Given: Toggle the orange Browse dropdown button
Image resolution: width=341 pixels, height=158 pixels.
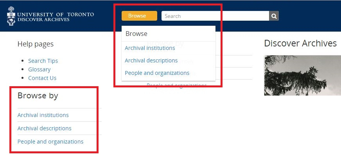Looking at the screenshot, I should point(139,16).
